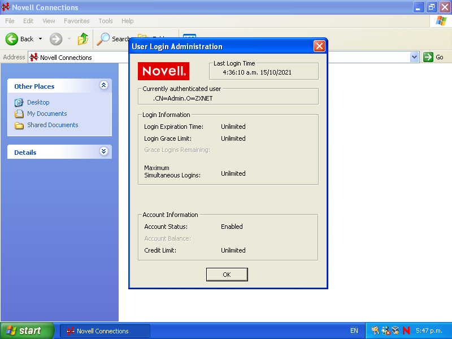Click the Windows start button
This screenshot has width=452, height=339.
[x=27, y=331]
